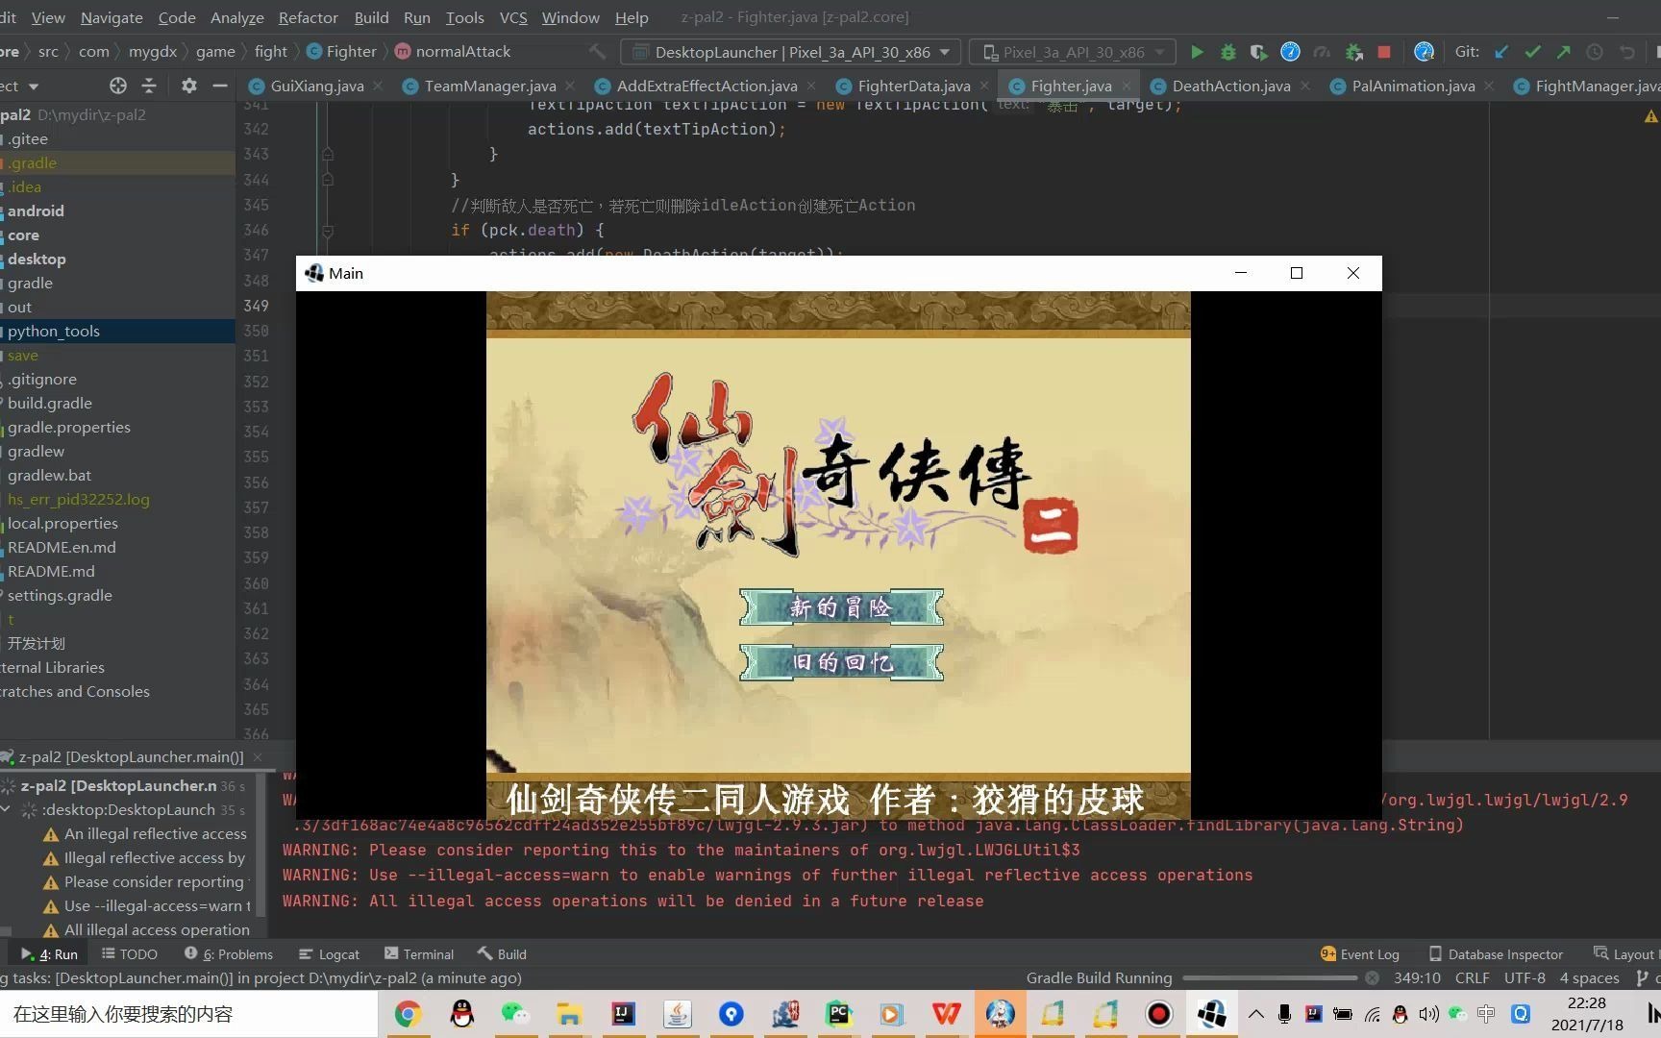Click the Gradle Build Running progress bar

[x=1269, y=977]
